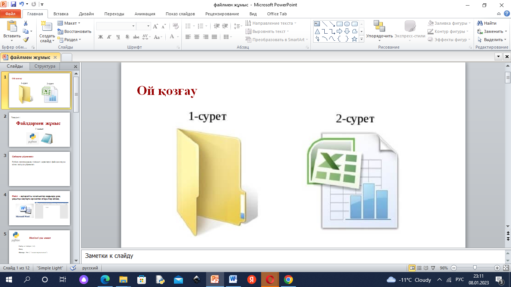Create a new slide with the slide icon

(47, 26)
